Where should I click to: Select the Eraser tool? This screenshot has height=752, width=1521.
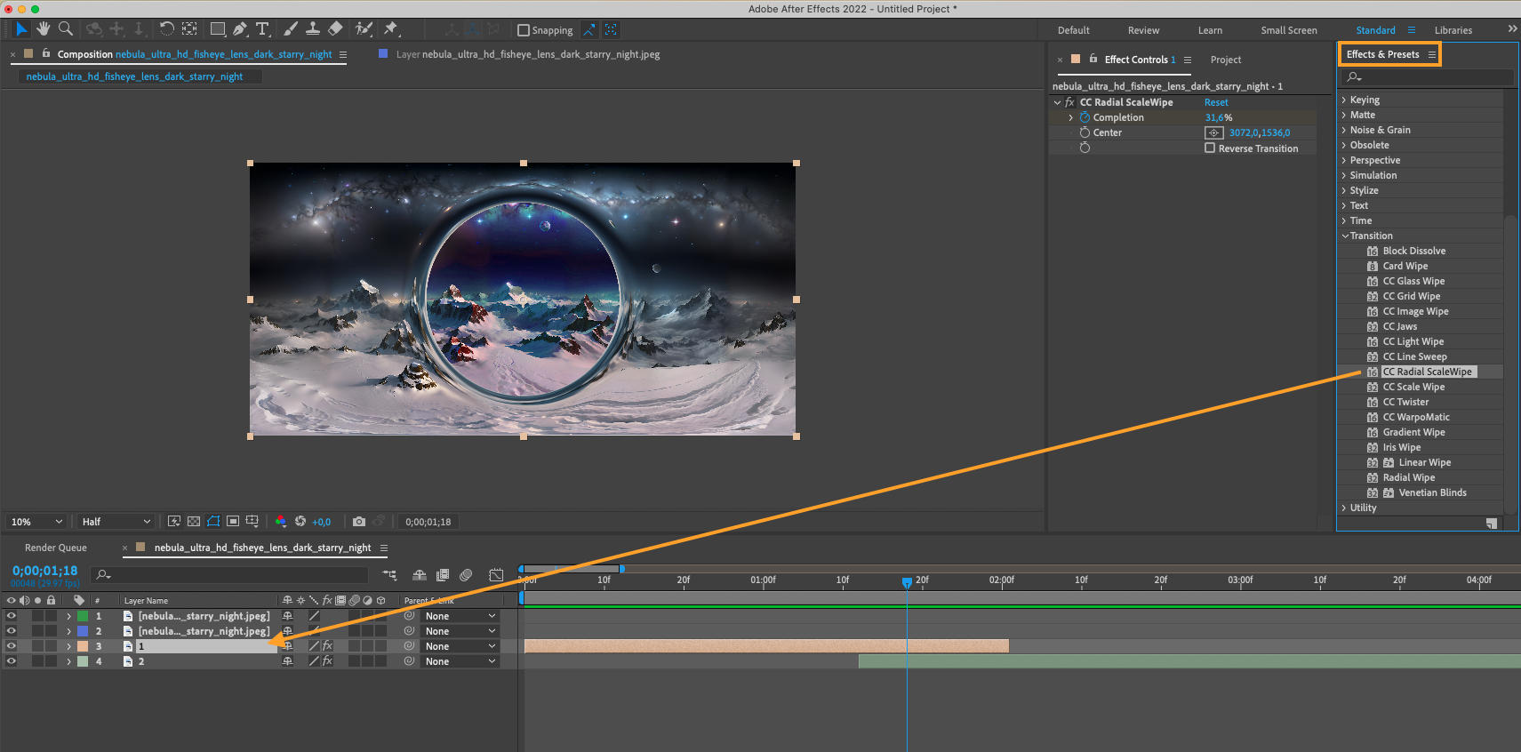pyautogui.click(x=335, y=29)
